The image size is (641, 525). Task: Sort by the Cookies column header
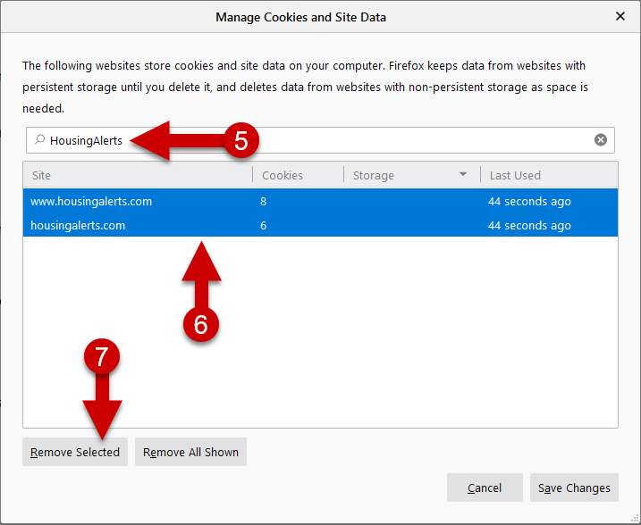298,175
